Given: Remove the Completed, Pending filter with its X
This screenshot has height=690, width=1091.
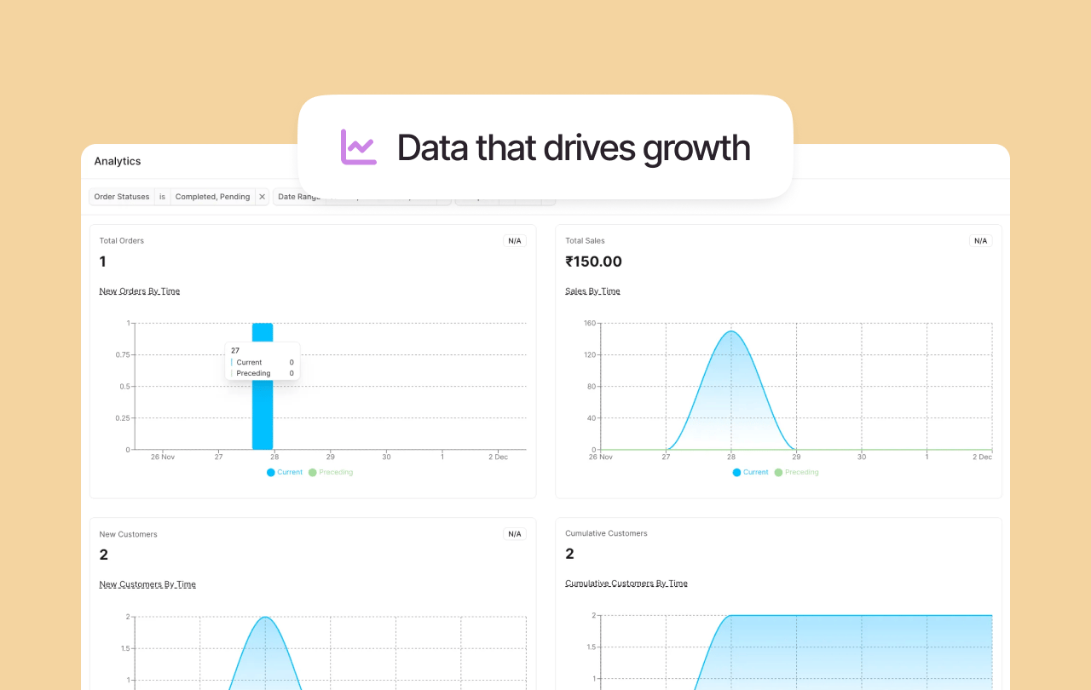Looking at the screenshot, I should (263, 196).
